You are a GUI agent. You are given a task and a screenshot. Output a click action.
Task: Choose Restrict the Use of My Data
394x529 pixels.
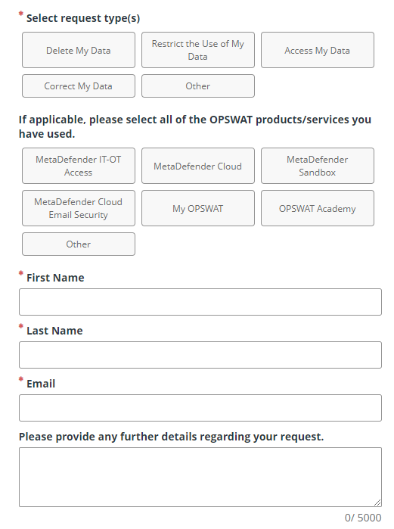coord(198,50)
